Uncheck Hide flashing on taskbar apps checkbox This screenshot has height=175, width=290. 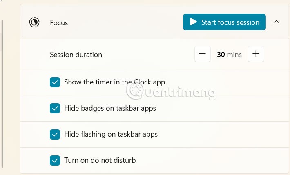(x=55, y=134)
